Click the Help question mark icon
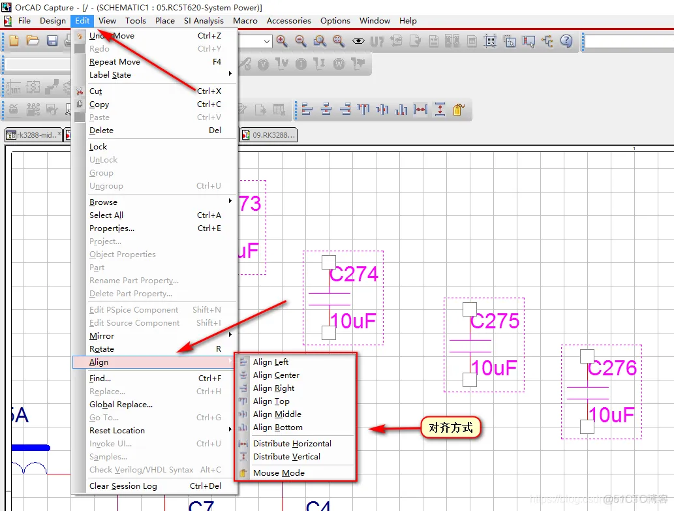Screen dimensions: 674x511 566,41
